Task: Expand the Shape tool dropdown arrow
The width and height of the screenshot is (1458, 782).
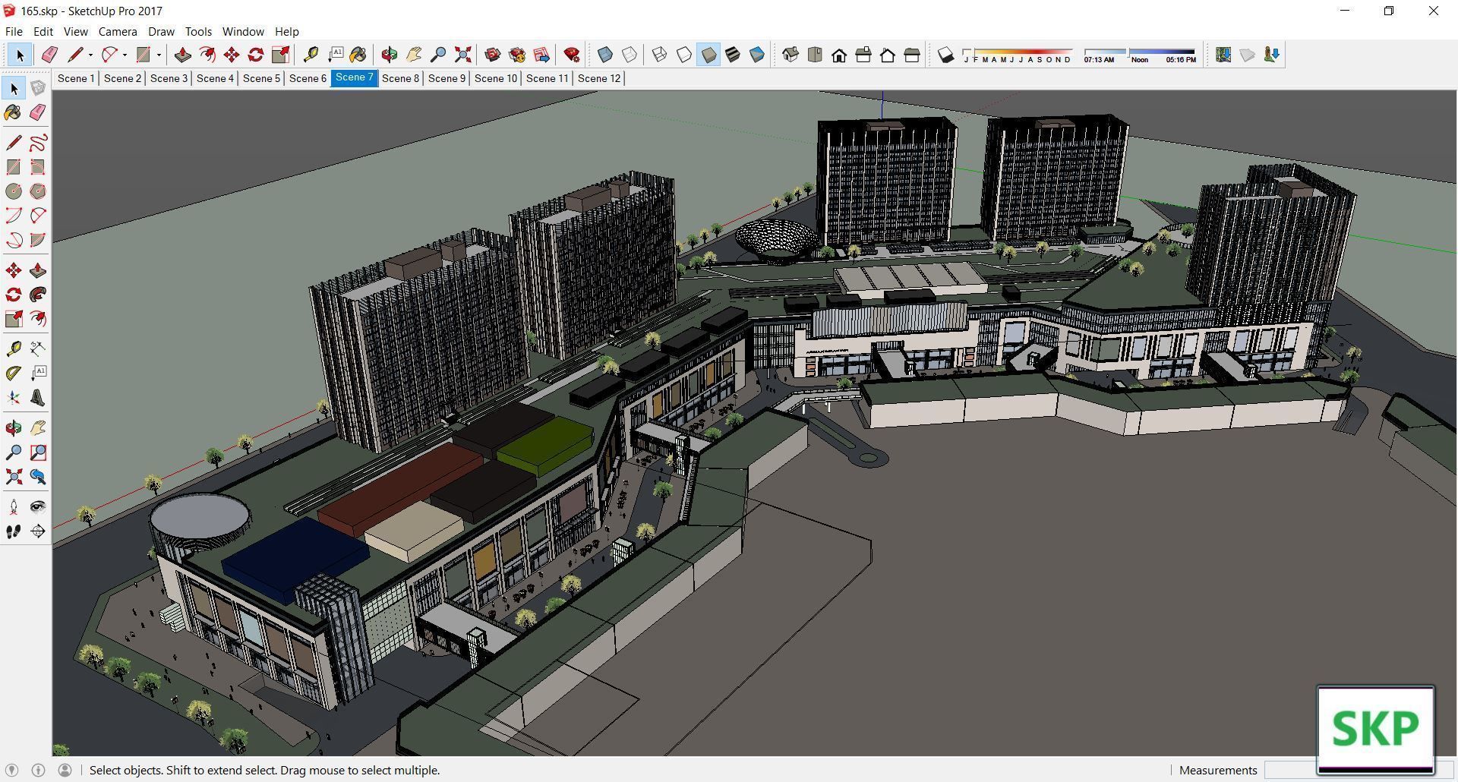Action: point(159,55)
